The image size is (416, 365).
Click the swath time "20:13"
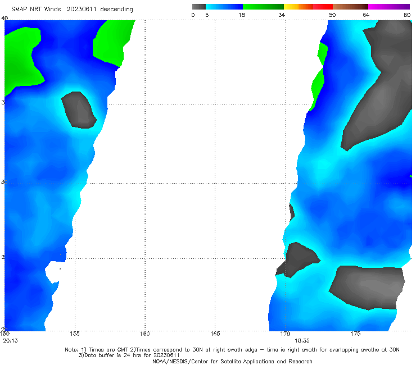pyautogui.click(x=10, y=341)
